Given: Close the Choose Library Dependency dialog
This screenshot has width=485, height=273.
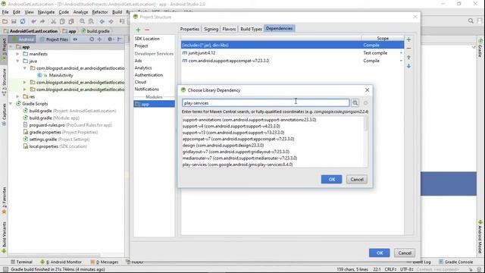Looking at the screenshot, I should click(367, 90).
